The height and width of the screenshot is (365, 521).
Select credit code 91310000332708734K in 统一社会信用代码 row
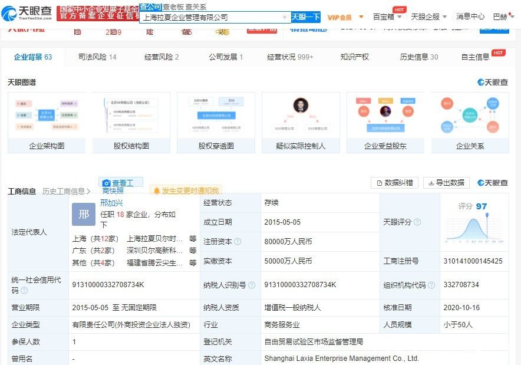[x=108, y=285]
